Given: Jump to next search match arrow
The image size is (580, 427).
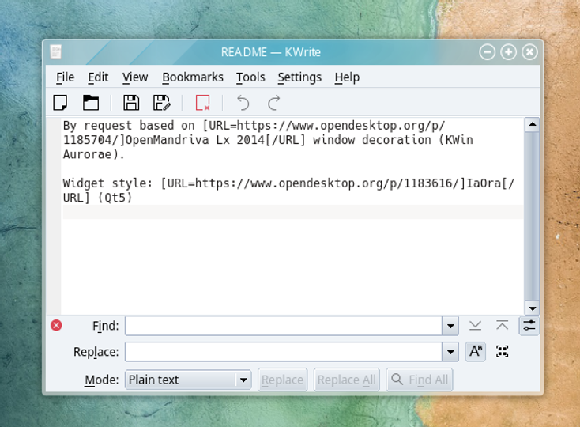Looking at the screenshot, I should tap(476, 326).
